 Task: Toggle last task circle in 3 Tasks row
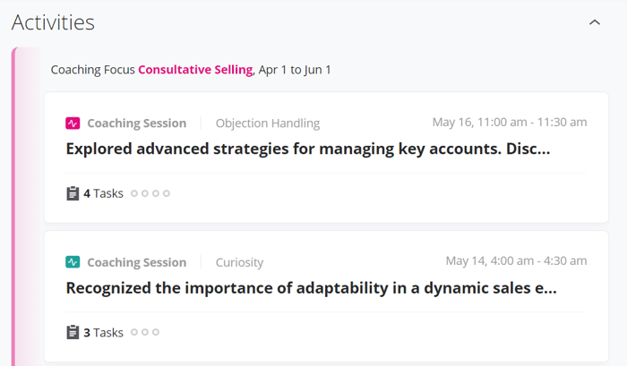pyautogui.click(x=156, y=332)
